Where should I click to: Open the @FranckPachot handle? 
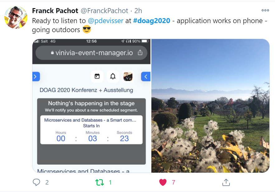(x=104, y=11)
